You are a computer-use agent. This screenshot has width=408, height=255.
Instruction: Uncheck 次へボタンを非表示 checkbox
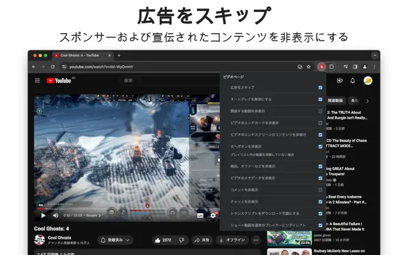[320, 147]
